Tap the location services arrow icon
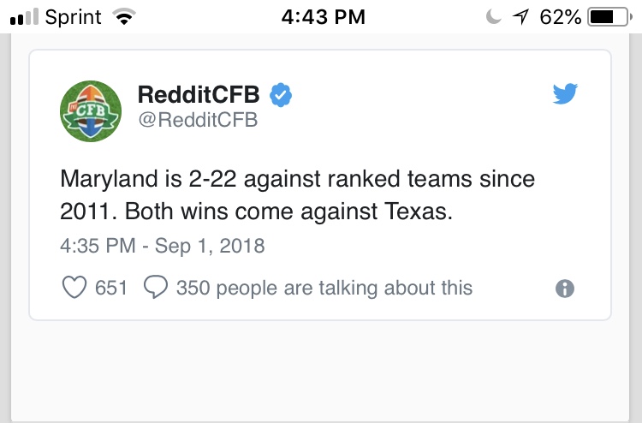The width and height of the screenshot is (642, 423). 520,17
